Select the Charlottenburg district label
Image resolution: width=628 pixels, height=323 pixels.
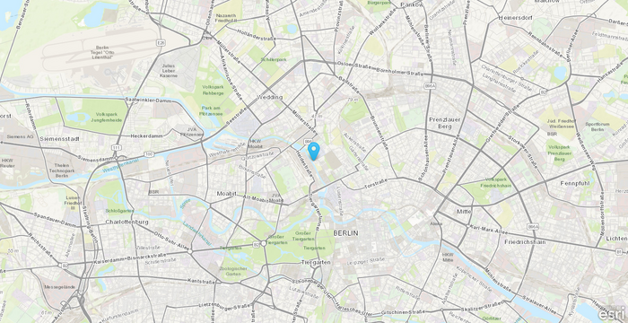click(127, 222)
